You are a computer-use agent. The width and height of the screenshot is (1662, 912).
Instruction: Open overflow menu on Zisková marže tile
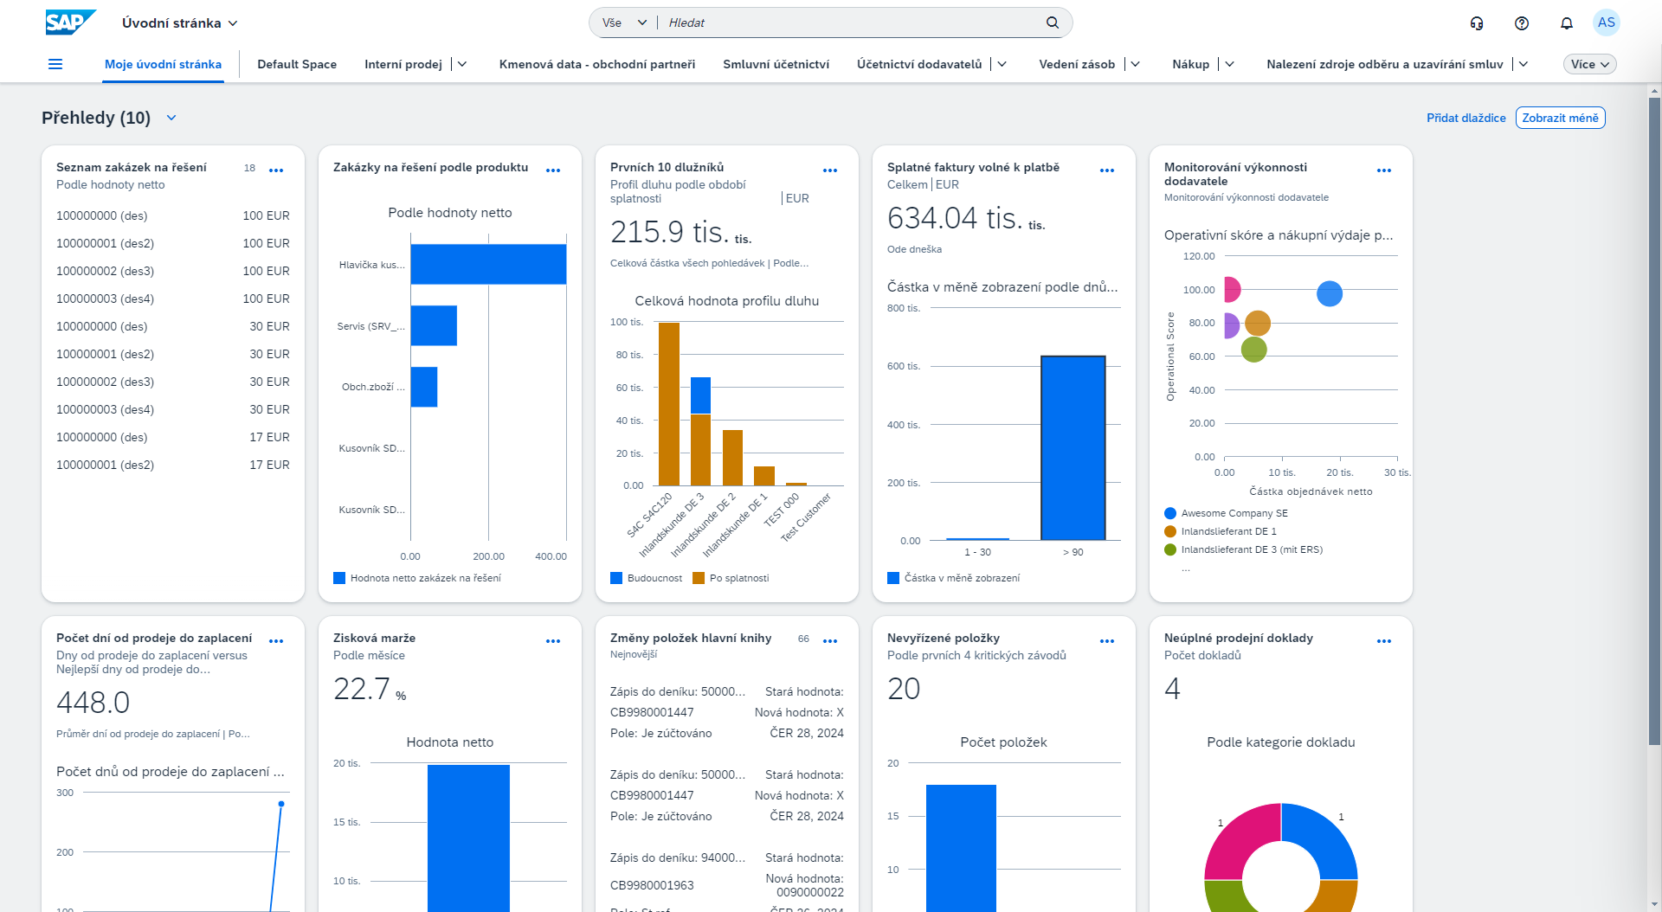553,641
